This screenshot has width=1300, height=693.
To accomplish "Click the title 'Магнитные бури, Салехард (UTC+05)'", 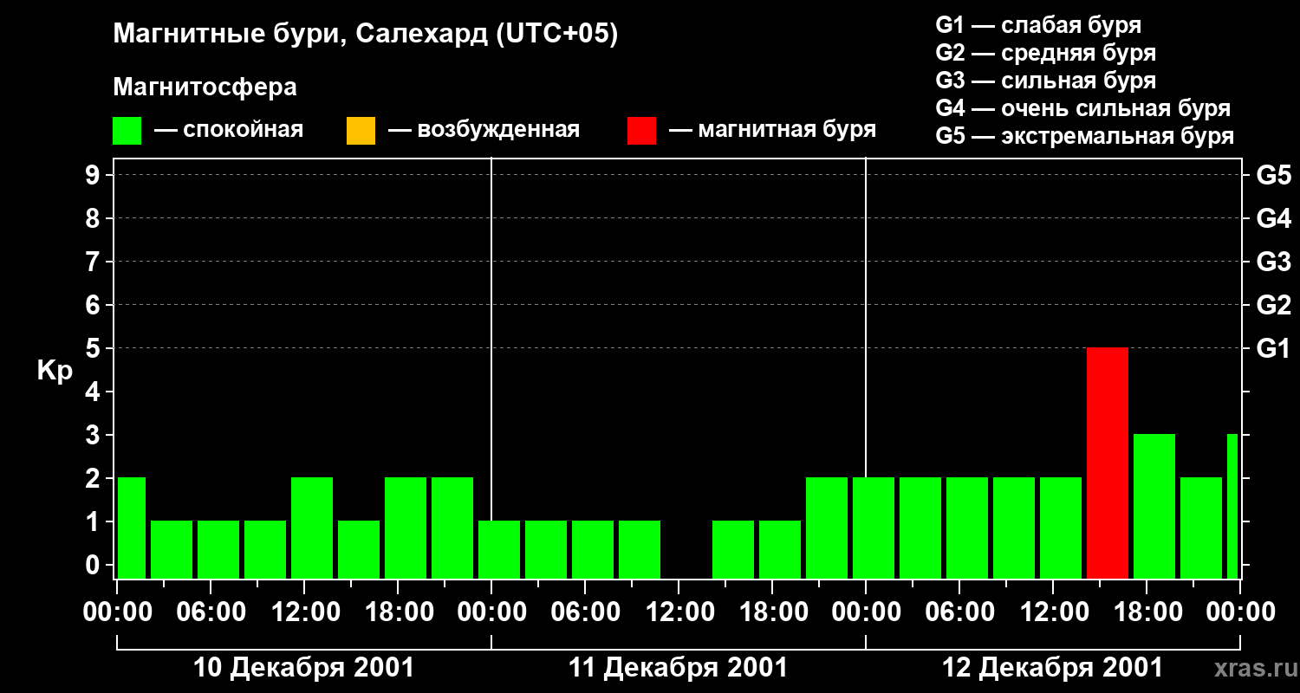I will [x=365, y=35].
